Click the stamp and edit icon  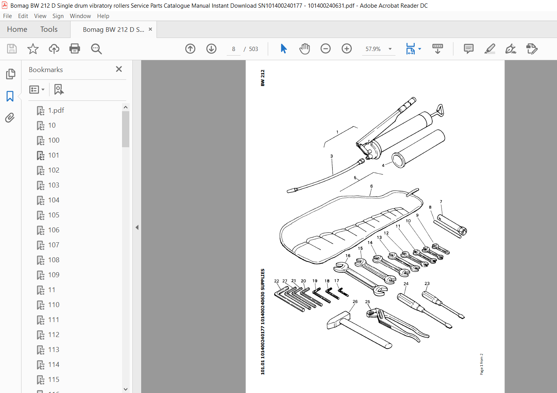pos(532,49)
